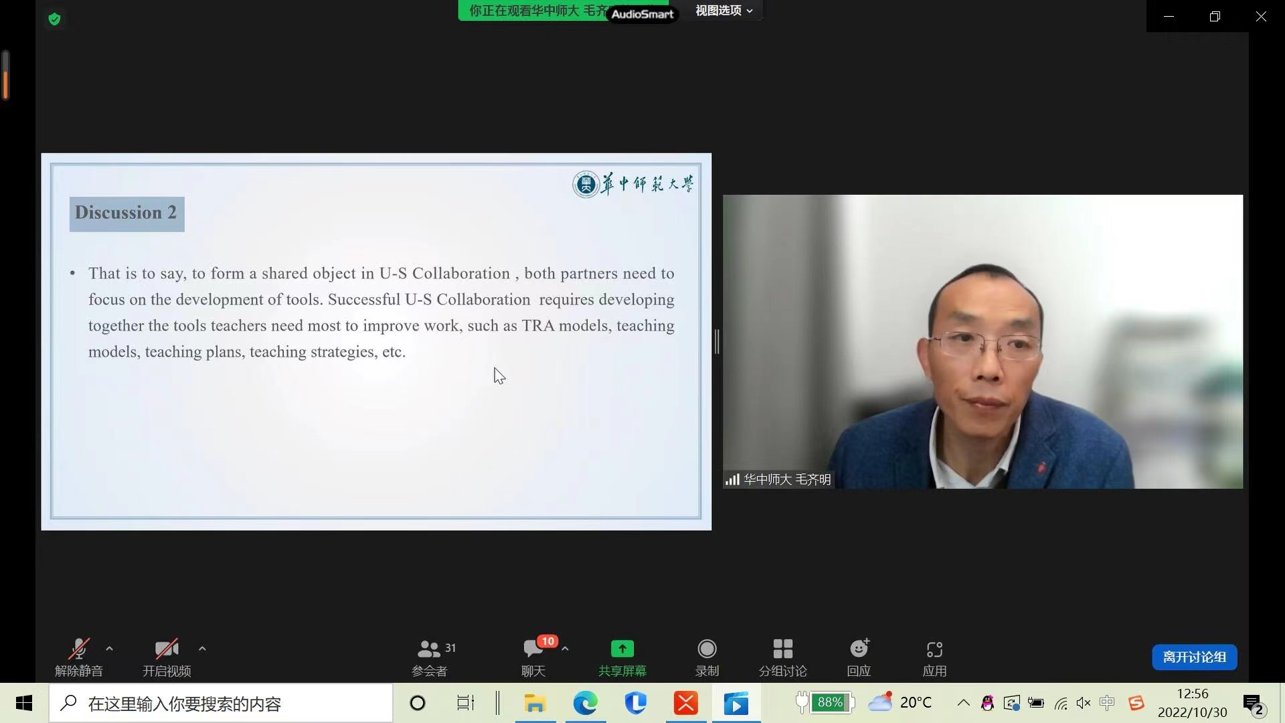Screen dimensions: 1285x723
Task: Open the view options menu
Action: click(723, 11)
